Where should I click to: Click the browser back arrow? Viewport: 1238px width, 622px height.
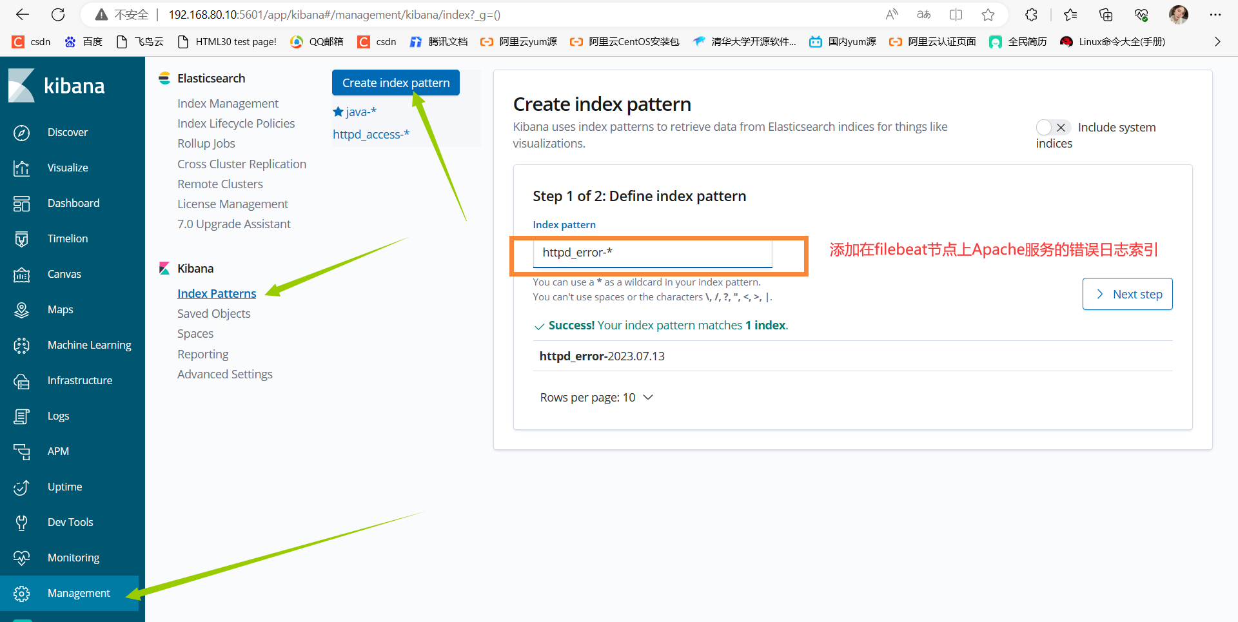[23, 15]
